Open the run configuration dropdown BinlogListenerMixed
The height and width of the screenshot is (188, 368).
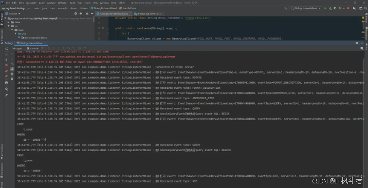[306, 8]
